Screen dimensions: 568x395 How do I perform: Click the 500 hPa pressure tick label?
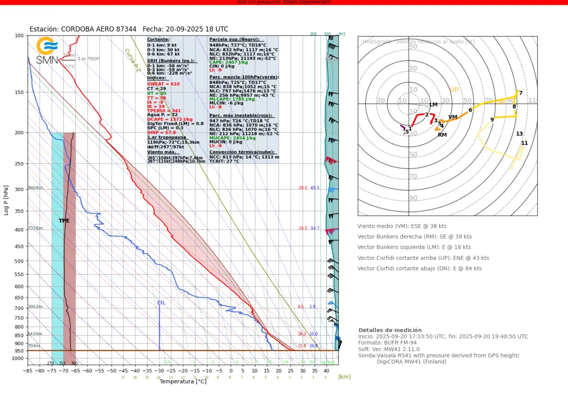[x=19, y=261]
